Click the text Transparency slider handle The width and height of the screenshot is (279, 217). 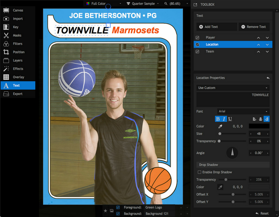(219, 141)
